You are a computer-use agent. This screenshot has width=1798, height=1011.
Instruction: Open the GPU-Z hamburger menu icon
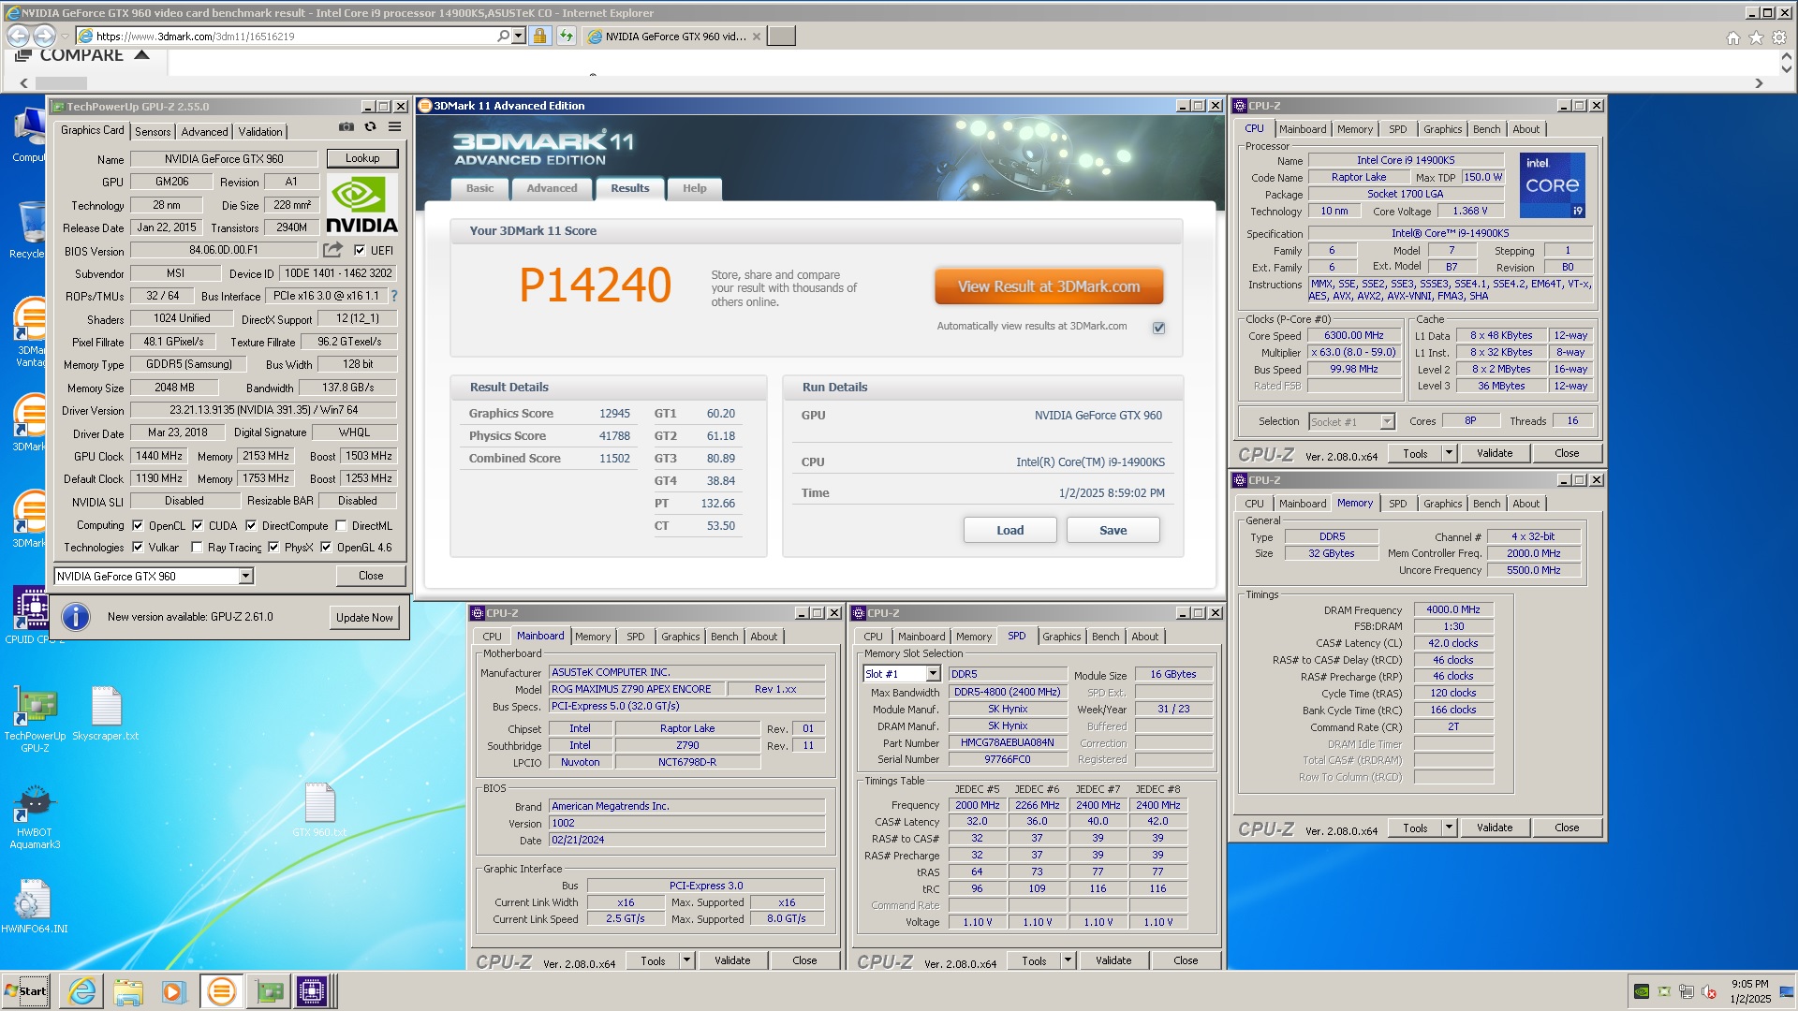click(395, 127)
